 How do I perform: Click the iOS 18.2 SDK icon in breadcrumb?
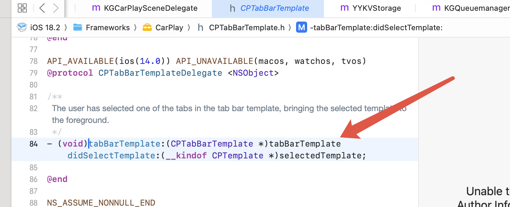tap(22, 27)
